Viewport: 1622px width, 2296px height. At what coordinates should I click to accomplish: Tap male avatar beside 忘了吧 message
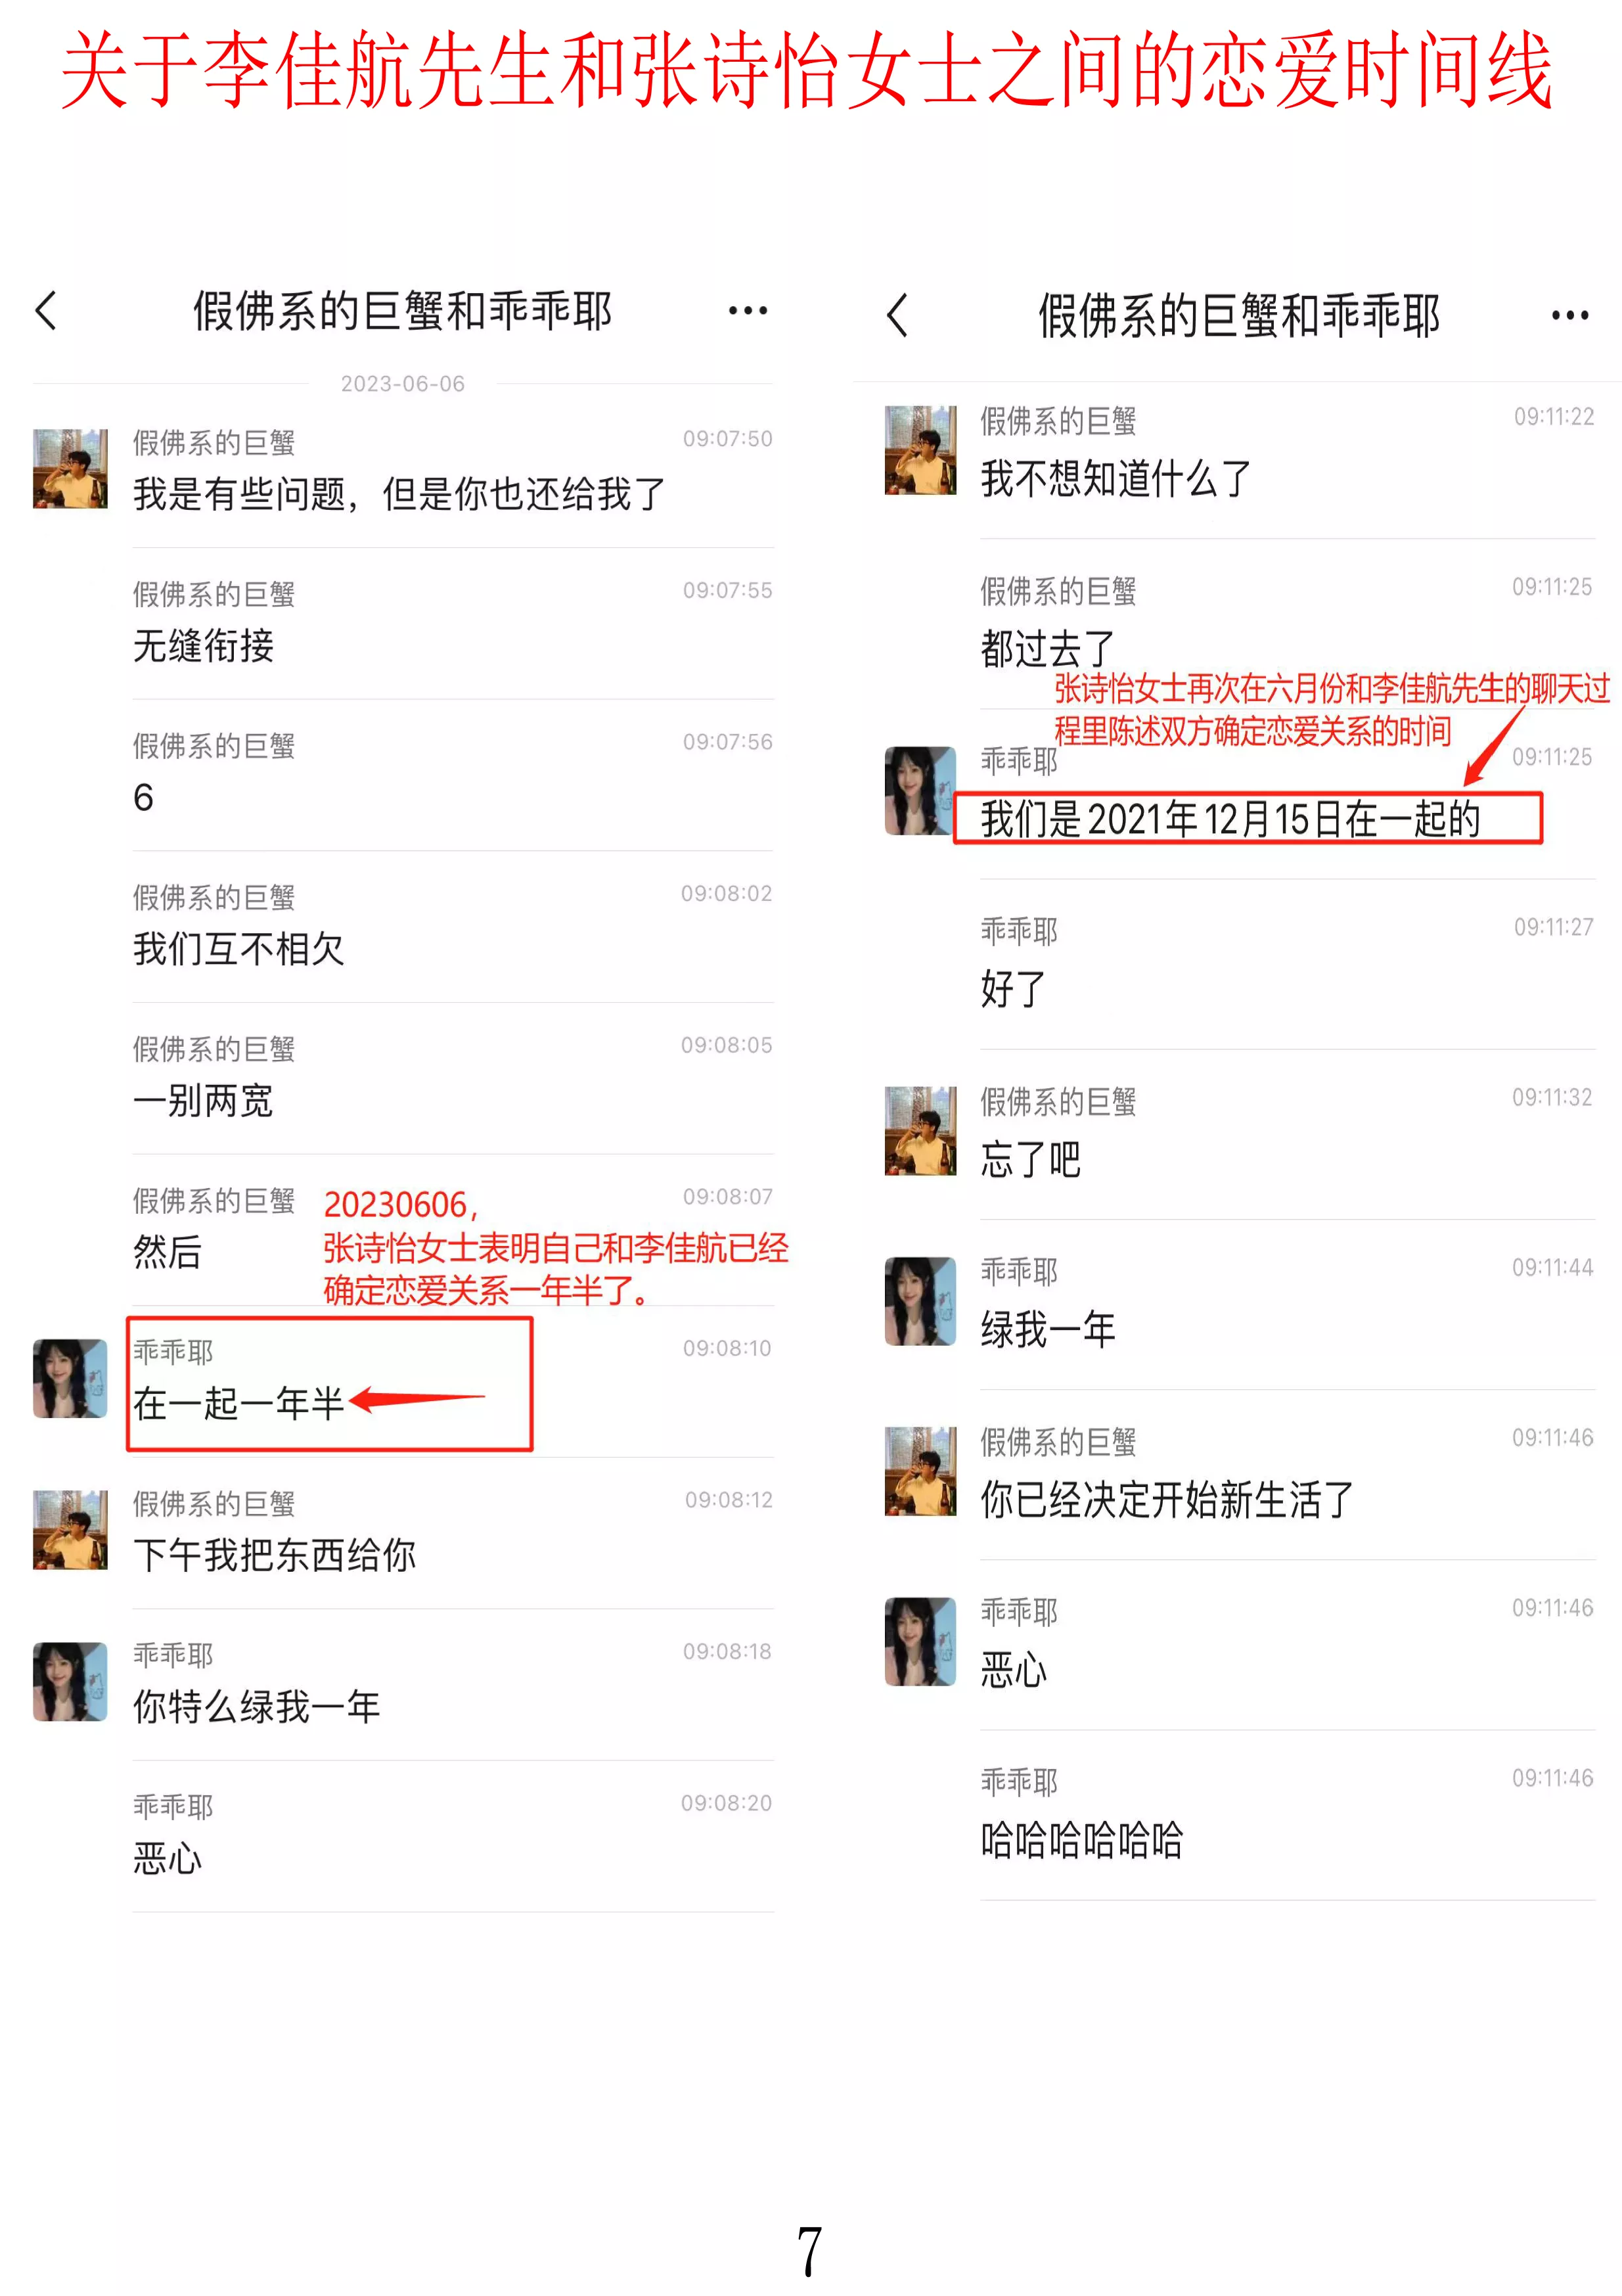pyautogui.click(x=921, y=1131)
